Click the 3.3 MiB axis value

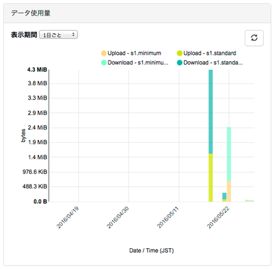[38, 98]
